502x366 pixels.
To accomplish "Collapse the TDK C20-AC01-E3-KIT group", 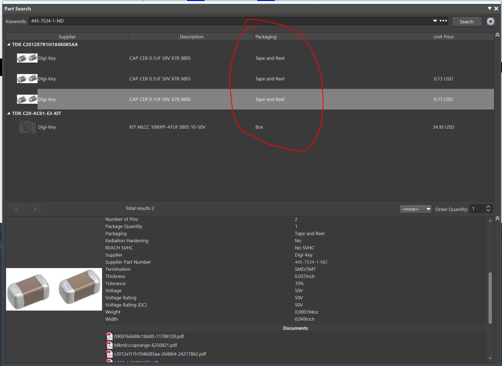I will coord(9,113).
